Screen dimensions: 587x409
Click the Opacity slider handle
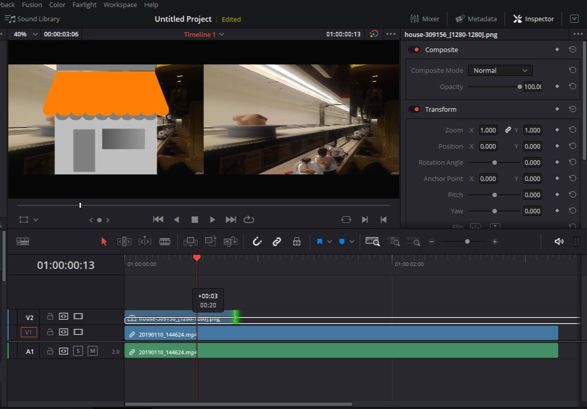point(520,86)
